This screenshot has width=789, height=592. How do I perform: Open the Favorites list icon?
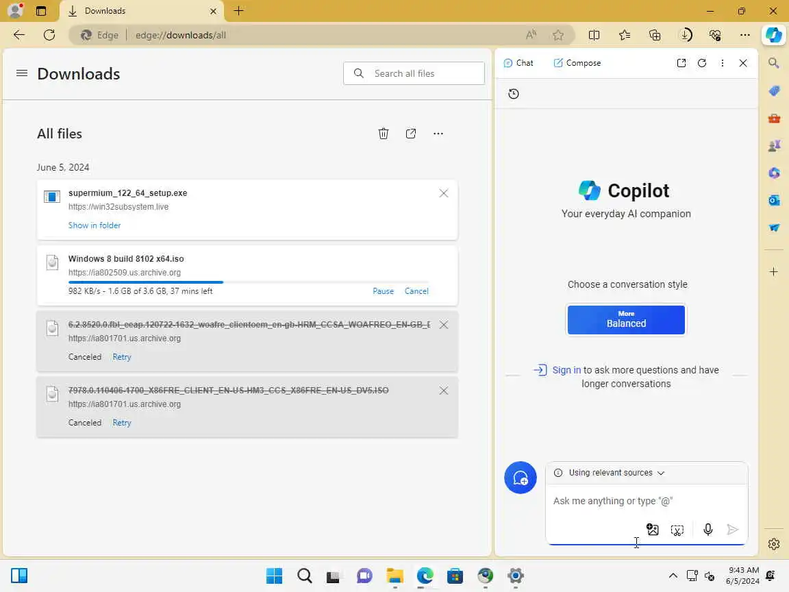click(625, 35)
